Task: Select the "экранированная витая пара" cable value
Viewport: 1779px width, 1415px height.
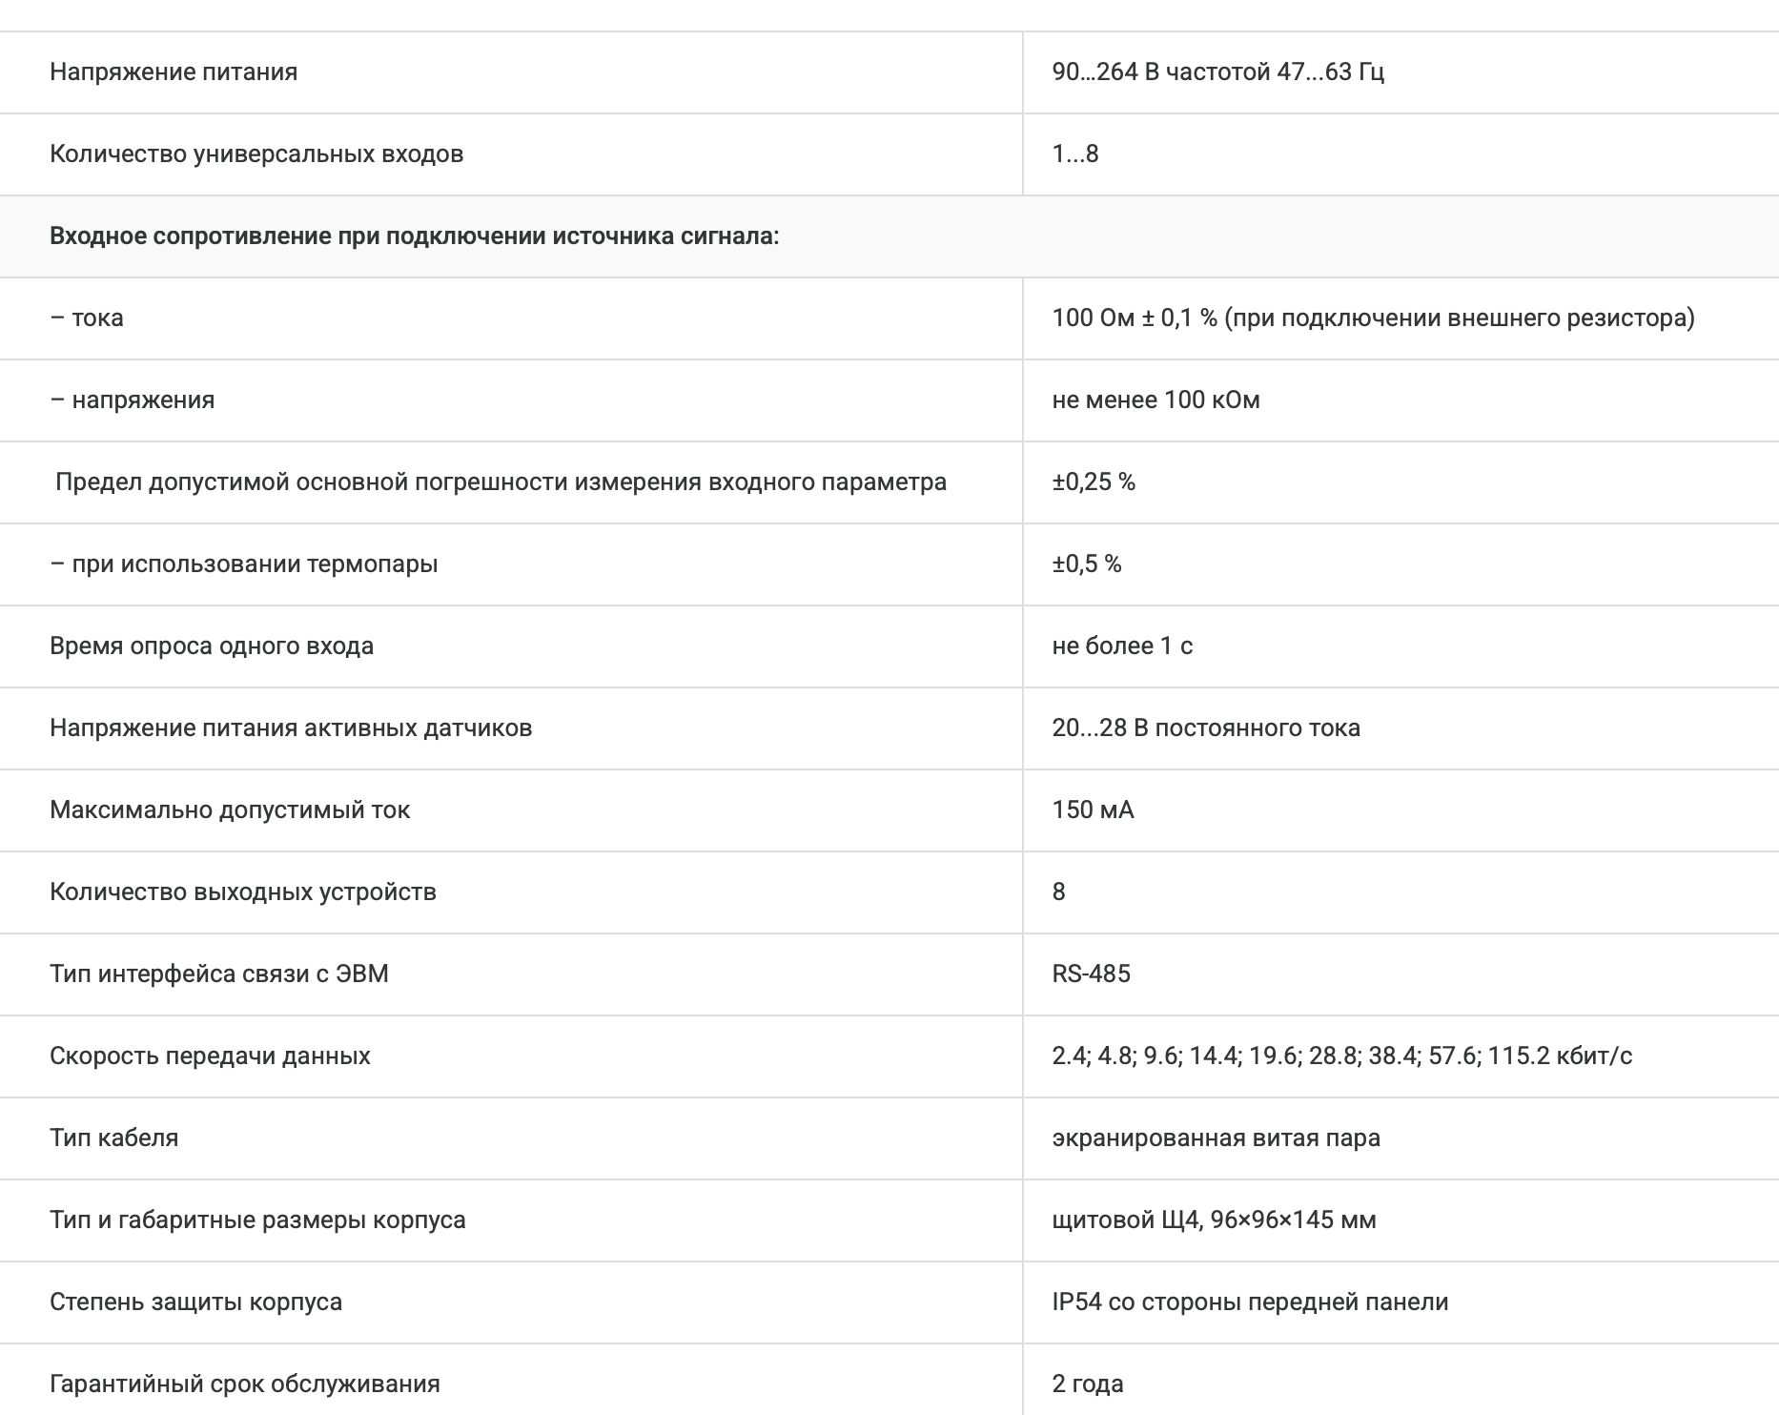Action: tap(1216, 1138)
